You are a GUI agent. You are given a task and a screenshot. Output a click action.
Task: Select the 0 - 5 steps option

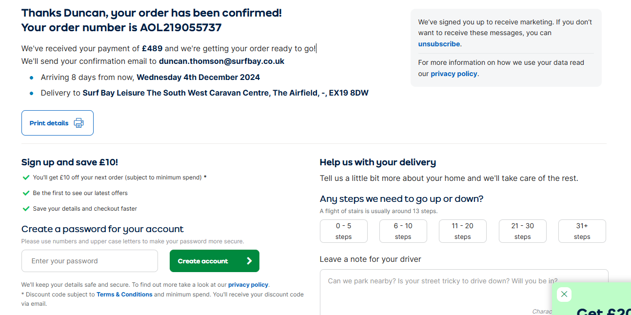[343, 231]
